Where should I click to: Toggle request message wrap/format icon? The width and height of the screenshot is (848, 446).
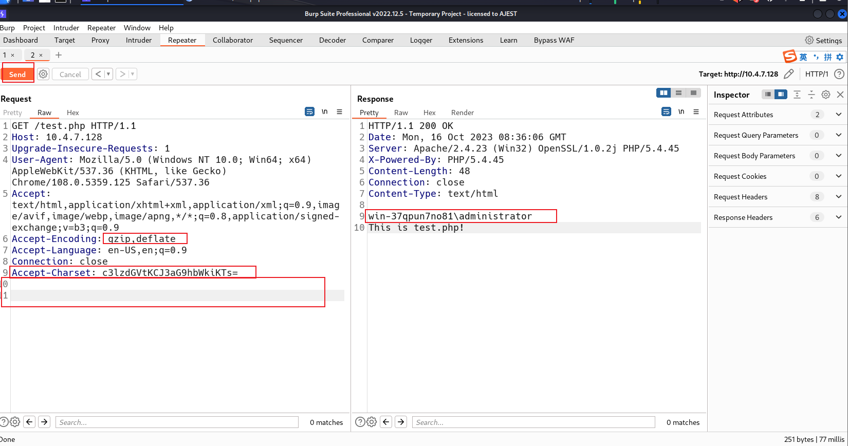pos(309,112)
